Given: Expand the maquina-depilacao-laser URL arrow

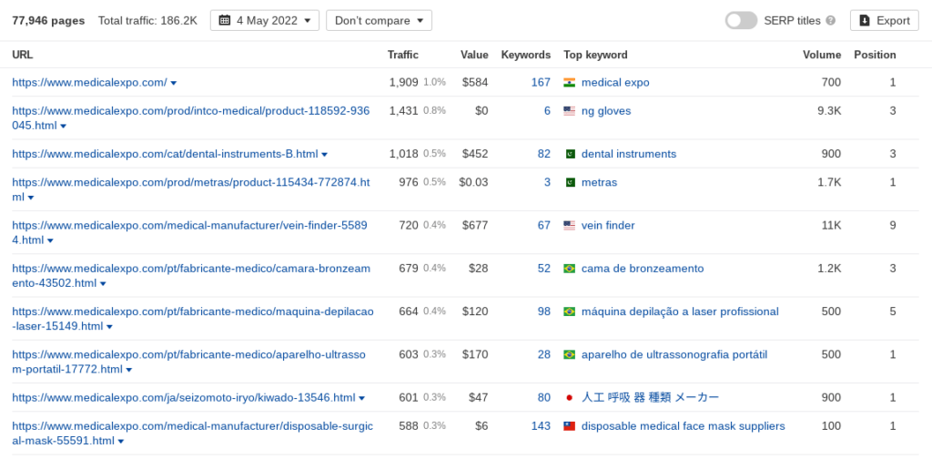Looking at the screenshot, I should point(109,326).
